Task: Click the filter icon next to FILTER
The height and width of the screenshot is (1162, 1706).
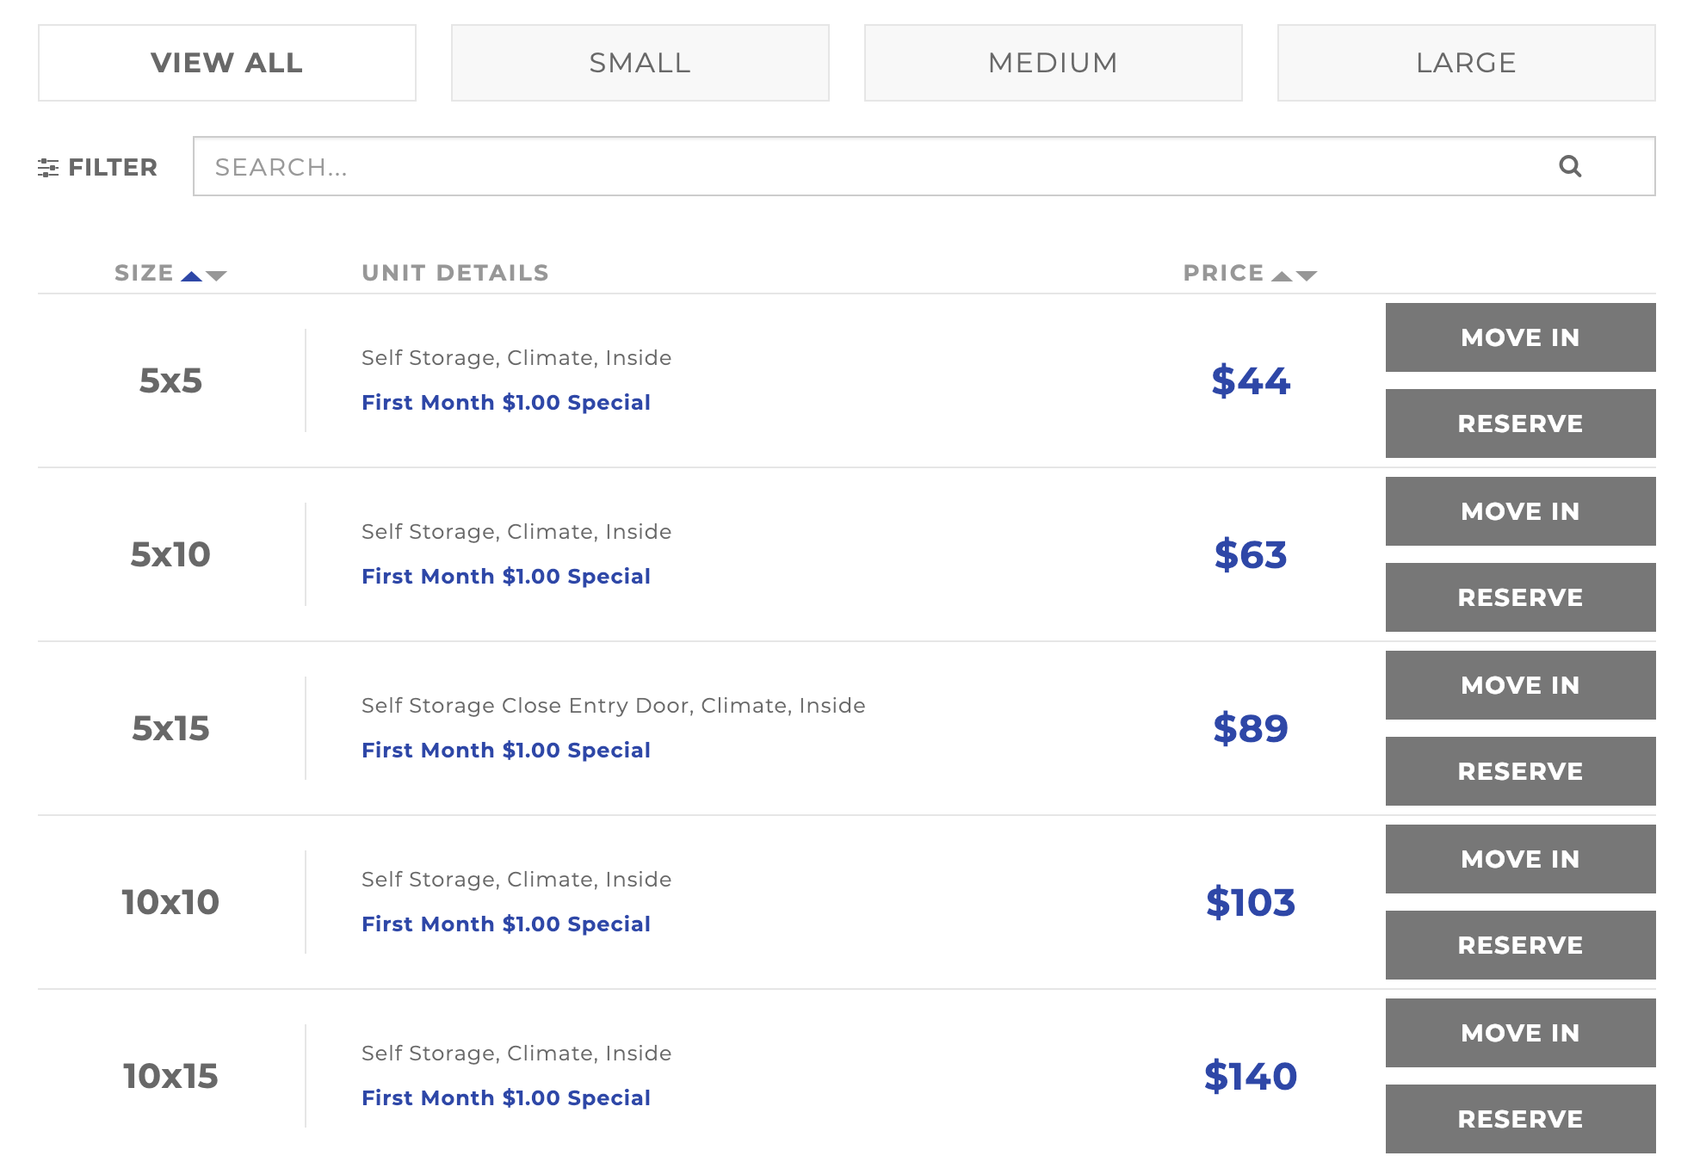Action: [x=49, y=167]
